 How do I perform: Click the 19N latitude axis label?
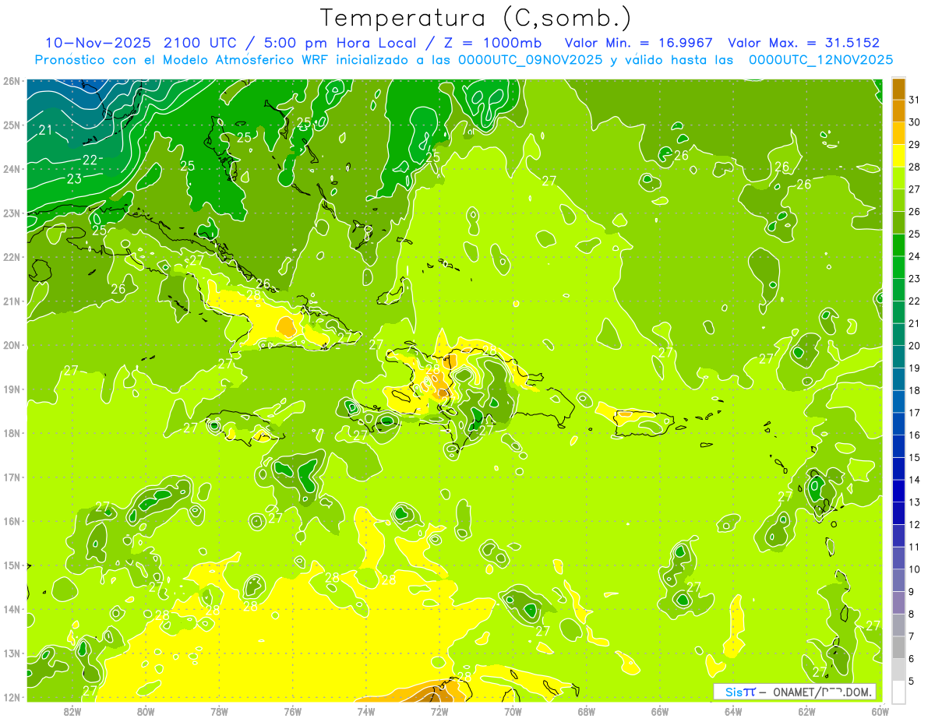tap(12, 389)
